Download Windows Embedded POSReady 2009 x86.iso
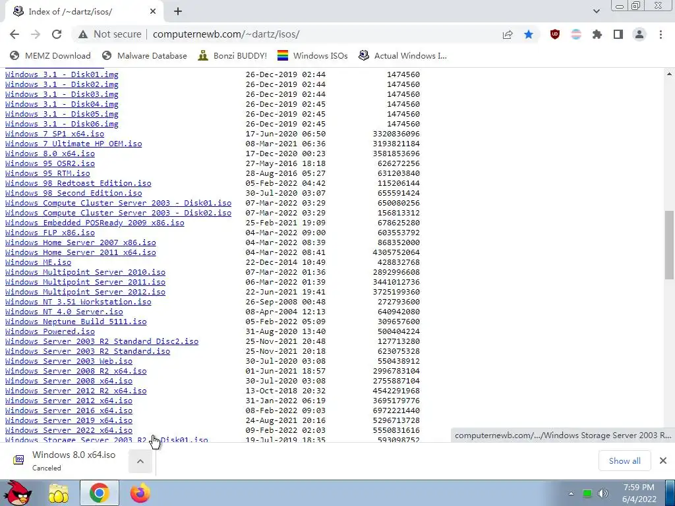 coord(95,223)
